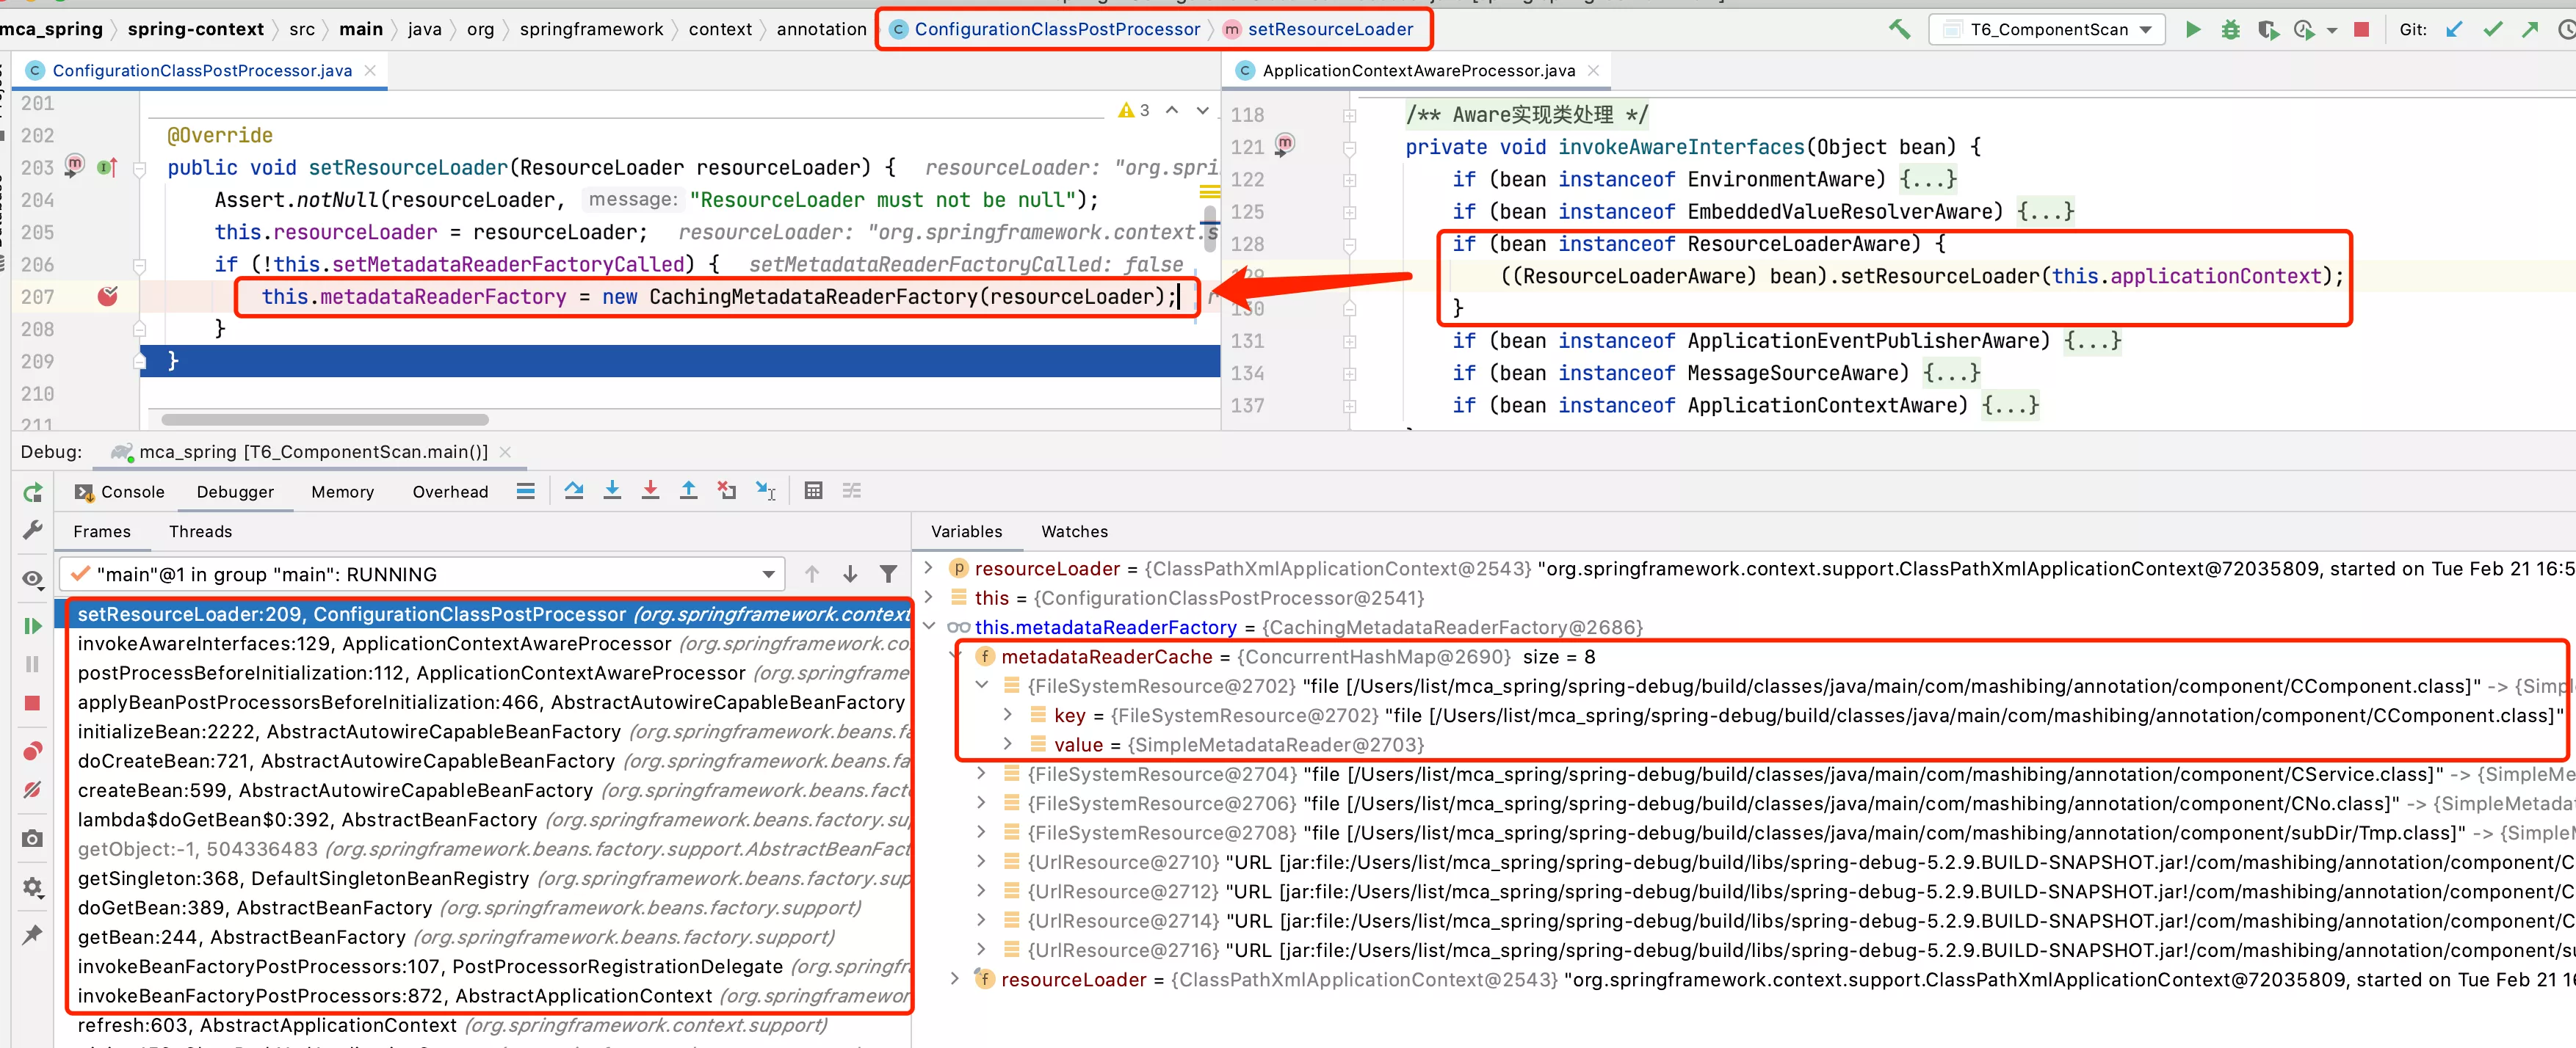Start debugging with the bug icon
Viewport: 2576px width, 1048px height.
(2230, 30)
